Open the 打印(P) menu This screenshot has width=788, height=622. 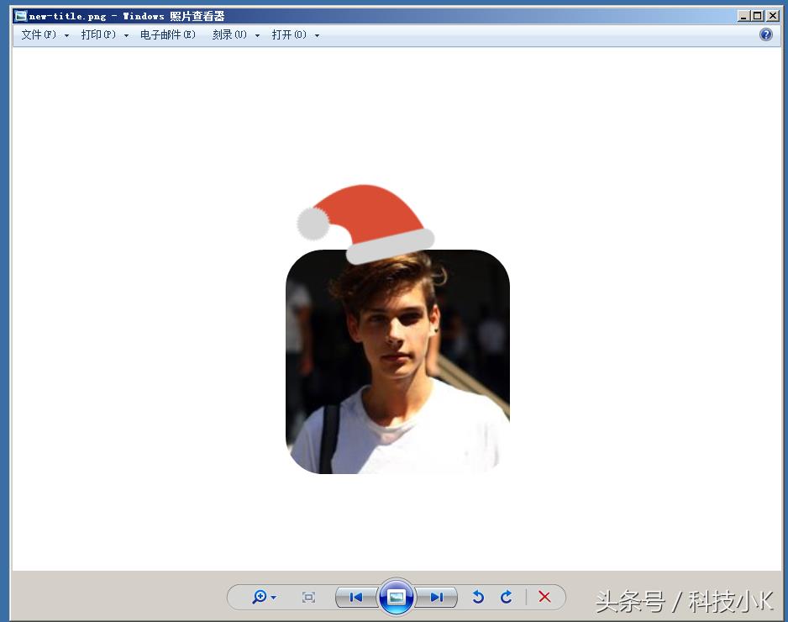tap(104, 35)
